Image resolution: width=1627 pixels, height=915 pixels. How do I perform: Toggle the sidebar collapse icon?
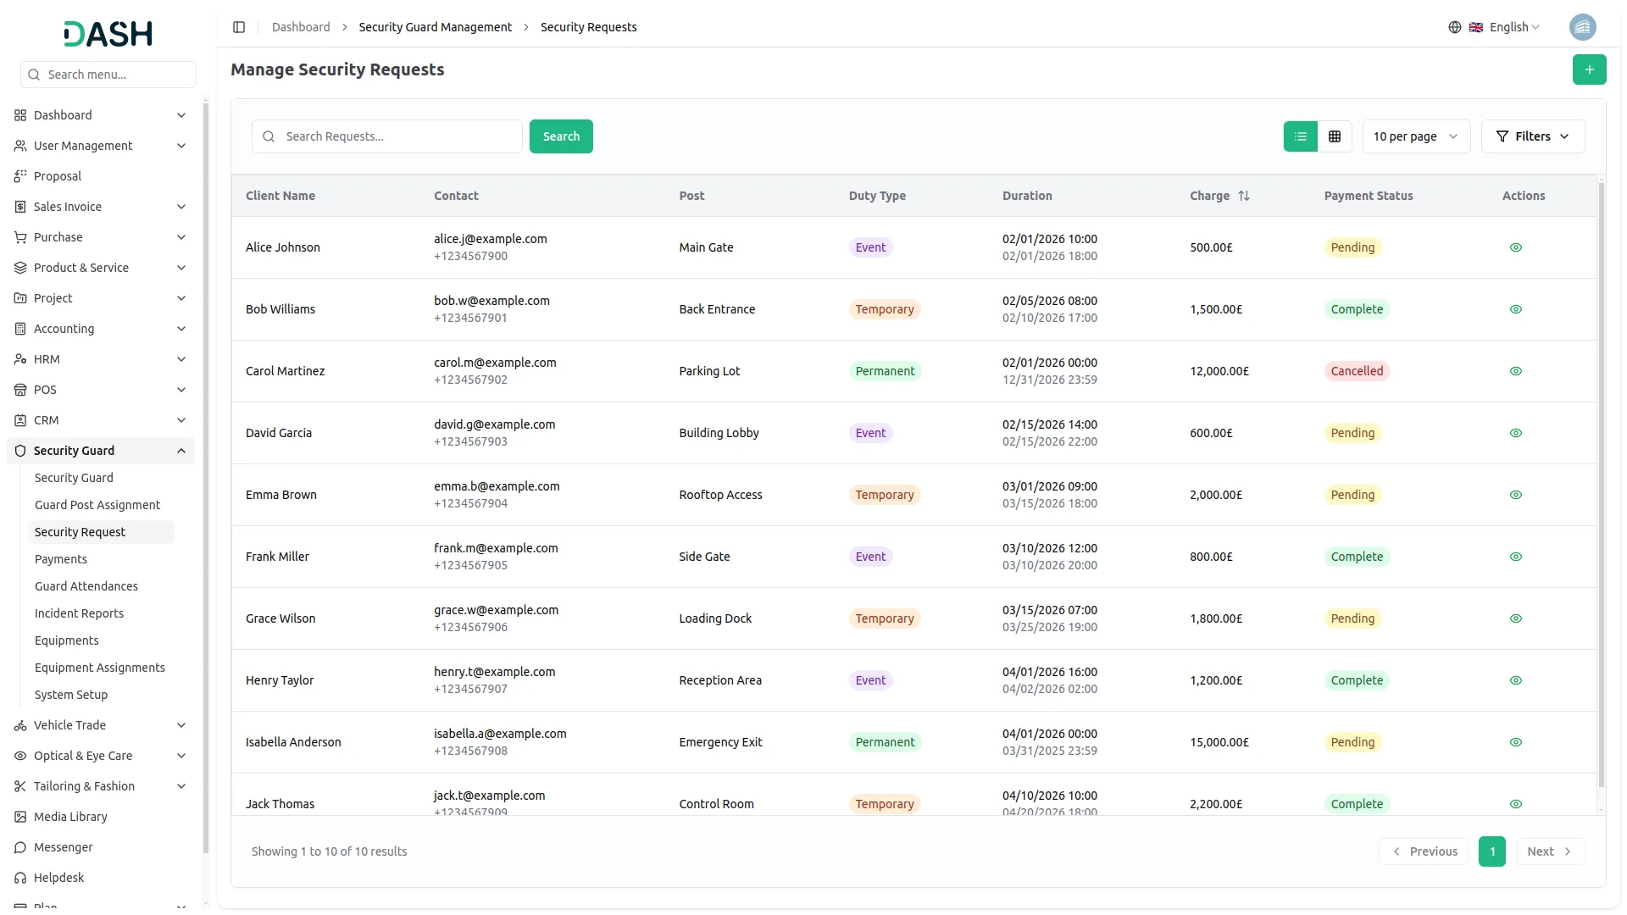pos(239,27)
